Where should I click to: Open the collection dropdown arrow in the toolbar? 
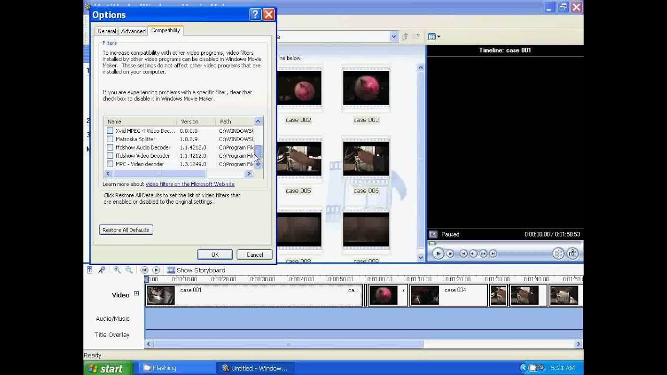pyautogui.click(x=394, y=36)
